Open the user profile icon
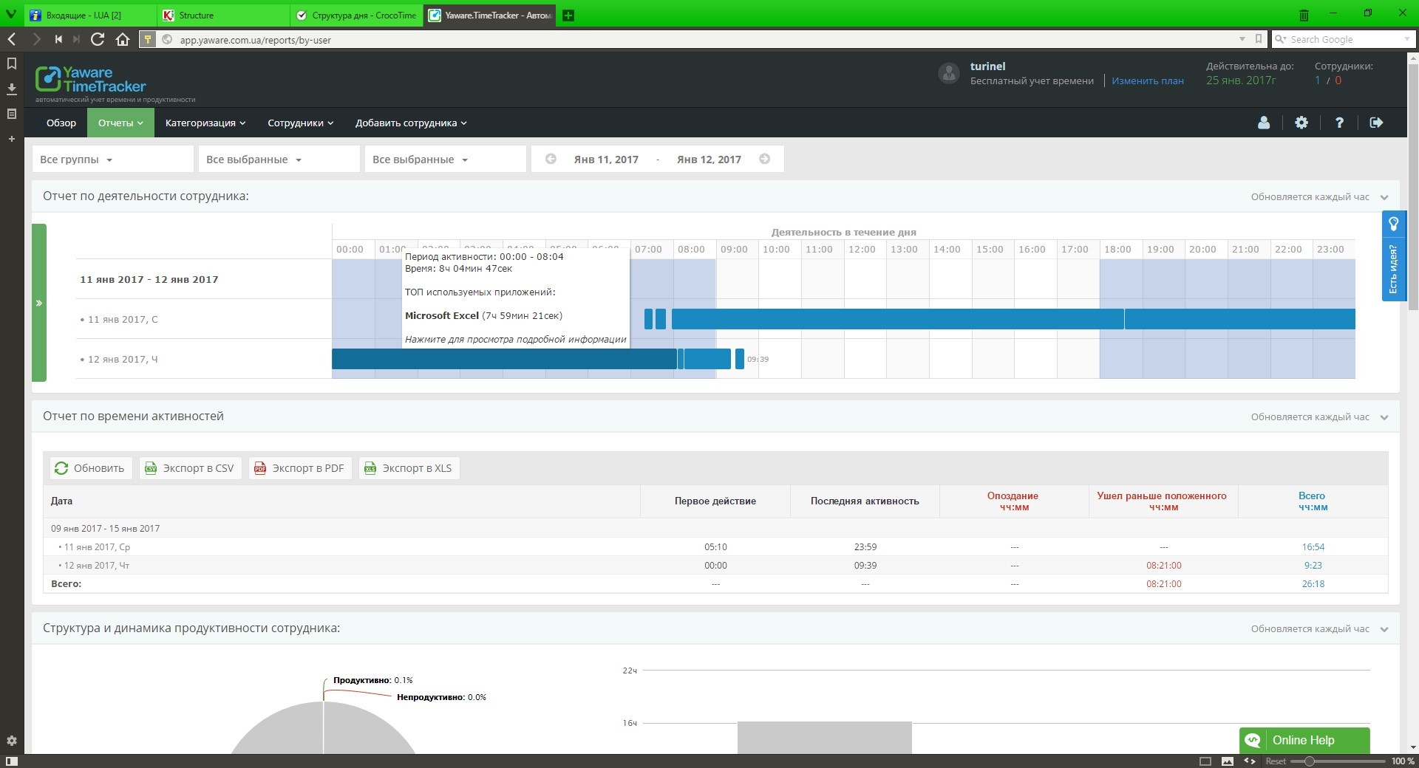The image size is (1419, 768). [x=1264, y=123]
